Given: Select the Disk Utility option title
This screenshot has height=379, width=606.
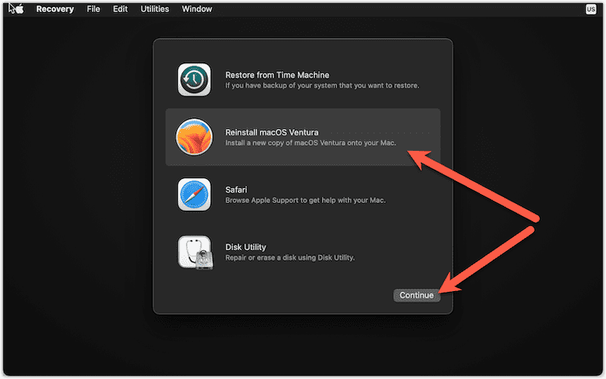Looking at the screenshot, I should 245,247.
